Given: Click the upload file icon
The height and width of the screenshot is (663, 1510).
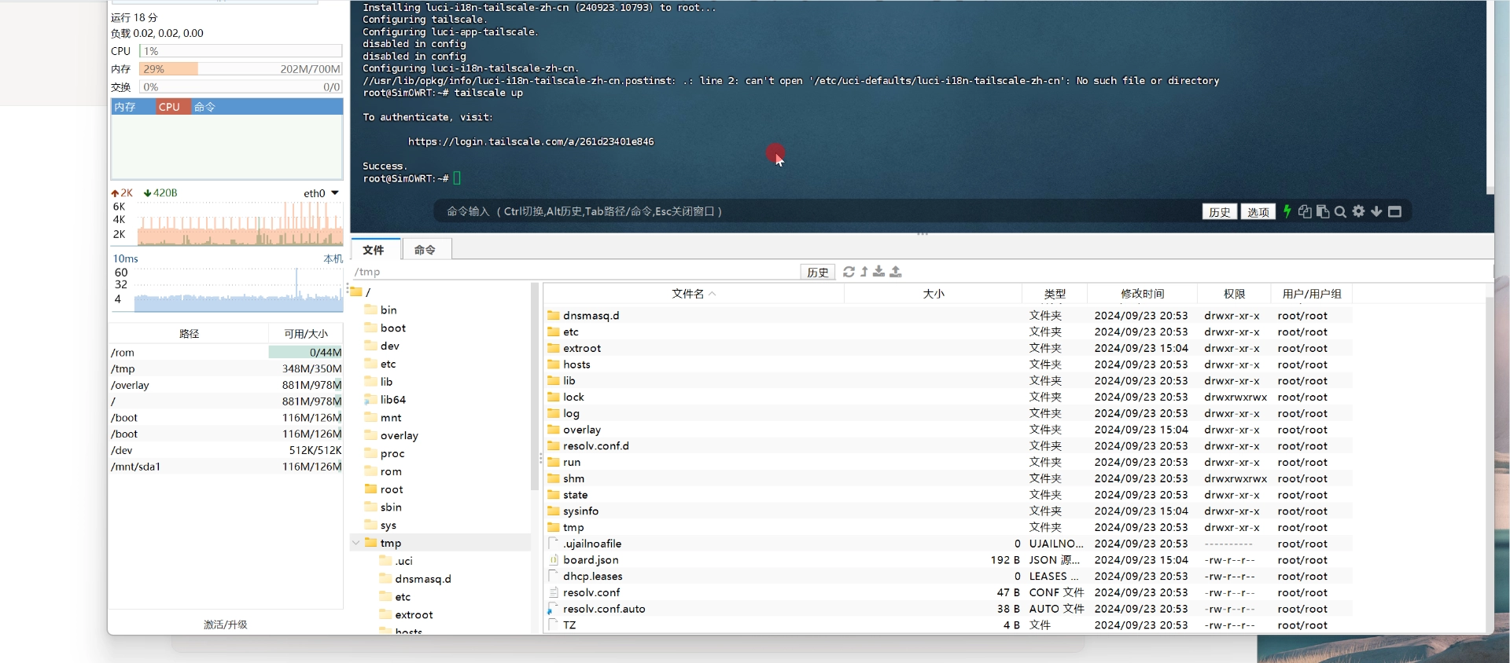Looking at the screenshot, I should click(x=896, y=272).
